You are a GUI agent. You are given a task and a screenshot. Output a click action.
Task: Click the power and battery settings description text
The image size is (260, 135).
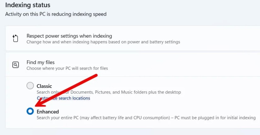click(103, 42)
